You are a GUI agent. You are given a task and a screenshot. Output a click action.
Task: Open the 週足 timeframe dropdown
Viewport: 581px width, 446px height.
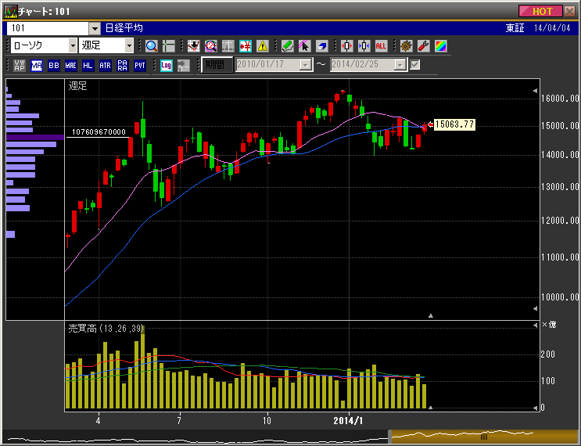(x=129, y=45)
